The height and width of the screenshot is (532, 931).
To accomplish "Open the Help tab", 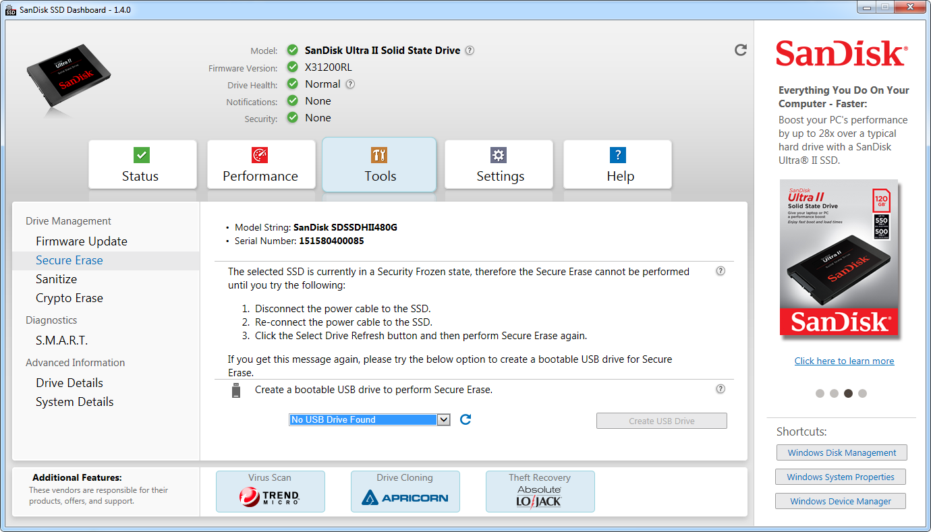I will tap(617, 165).
